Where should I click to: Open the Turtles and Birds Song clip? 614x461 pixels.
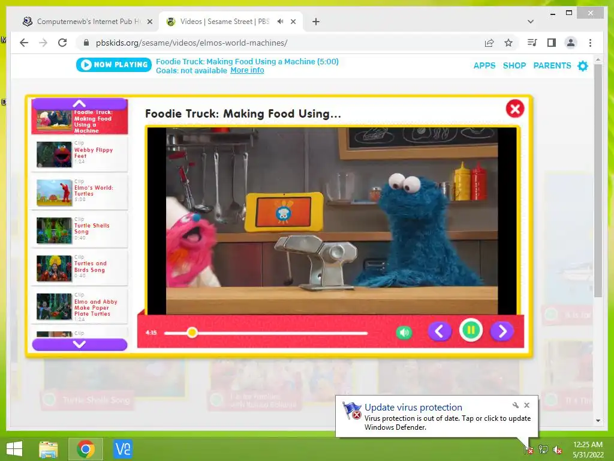(80, 268)
